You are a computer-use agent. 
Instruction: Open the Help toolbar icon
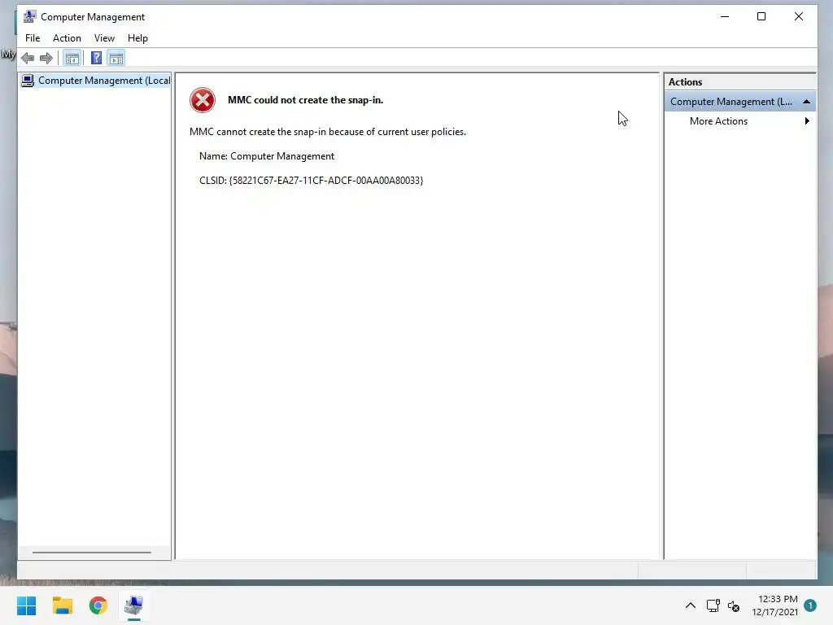(96, 58)
